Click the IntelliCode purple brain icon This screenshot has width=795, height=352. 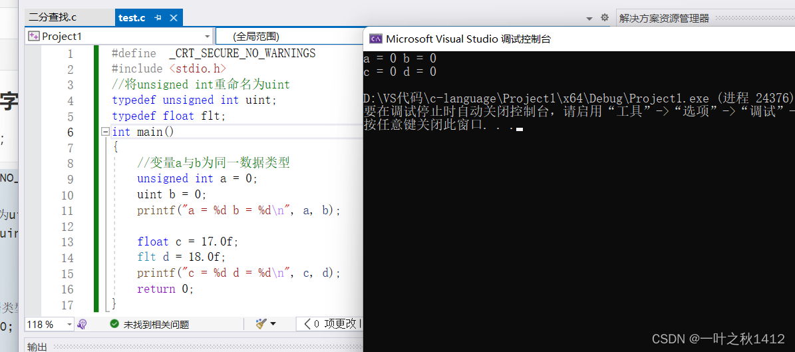coord(82,324)
